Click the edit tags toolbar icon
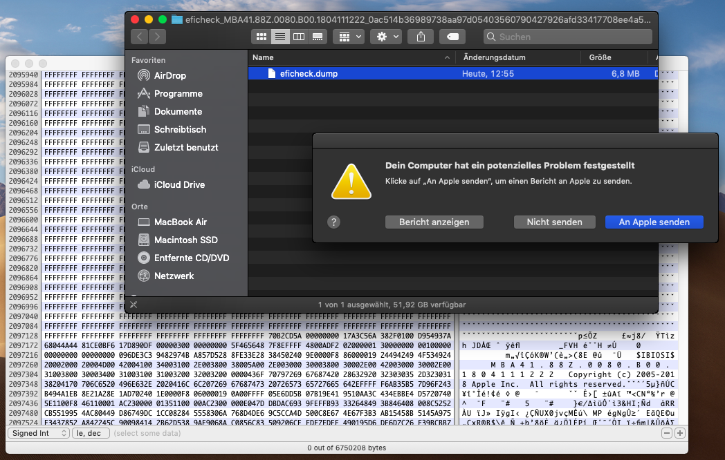 (x=452, y=37)
